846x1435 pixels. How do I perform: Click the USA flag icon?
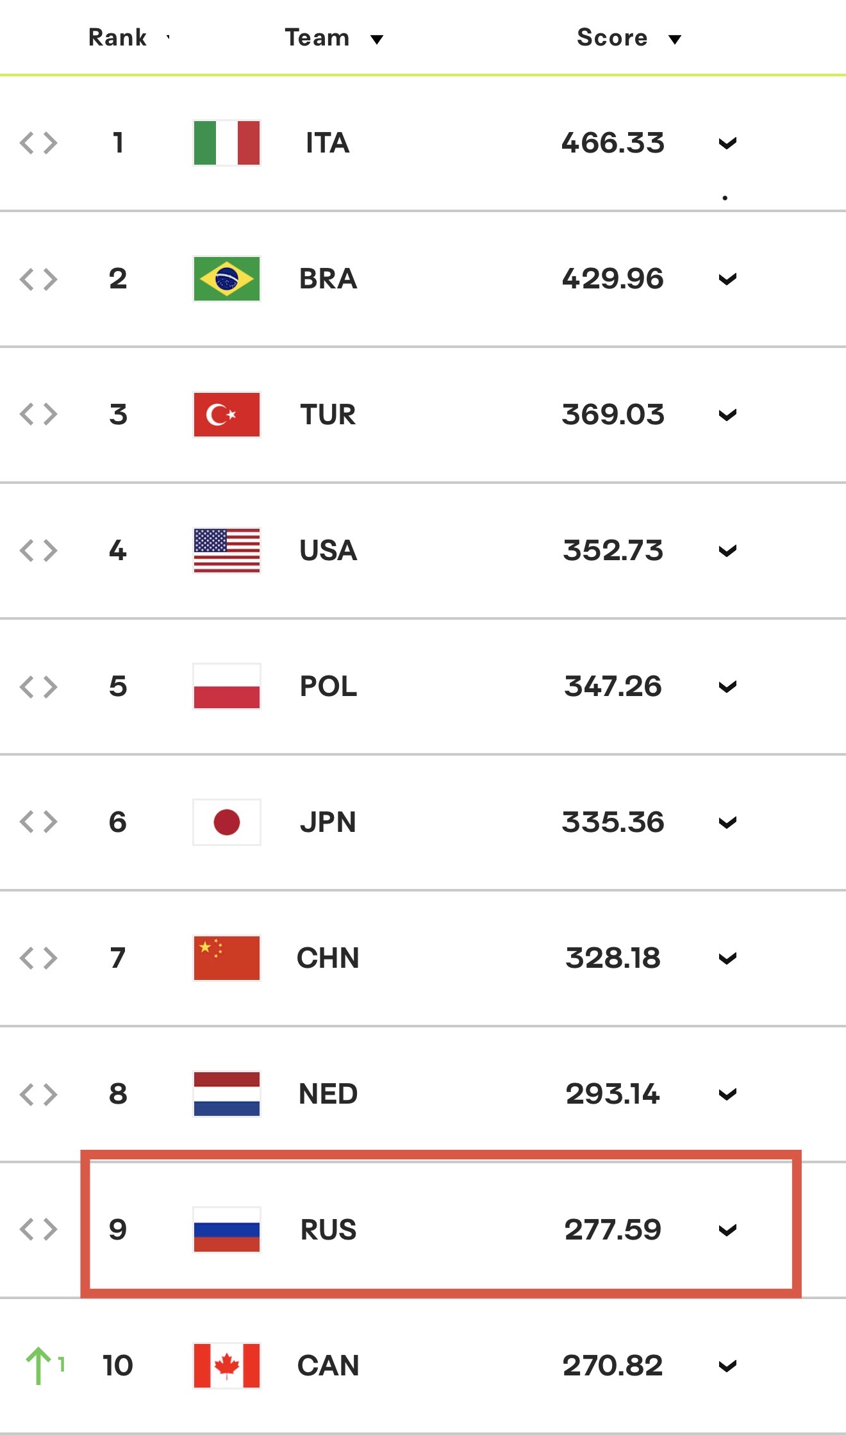point(227,551)
